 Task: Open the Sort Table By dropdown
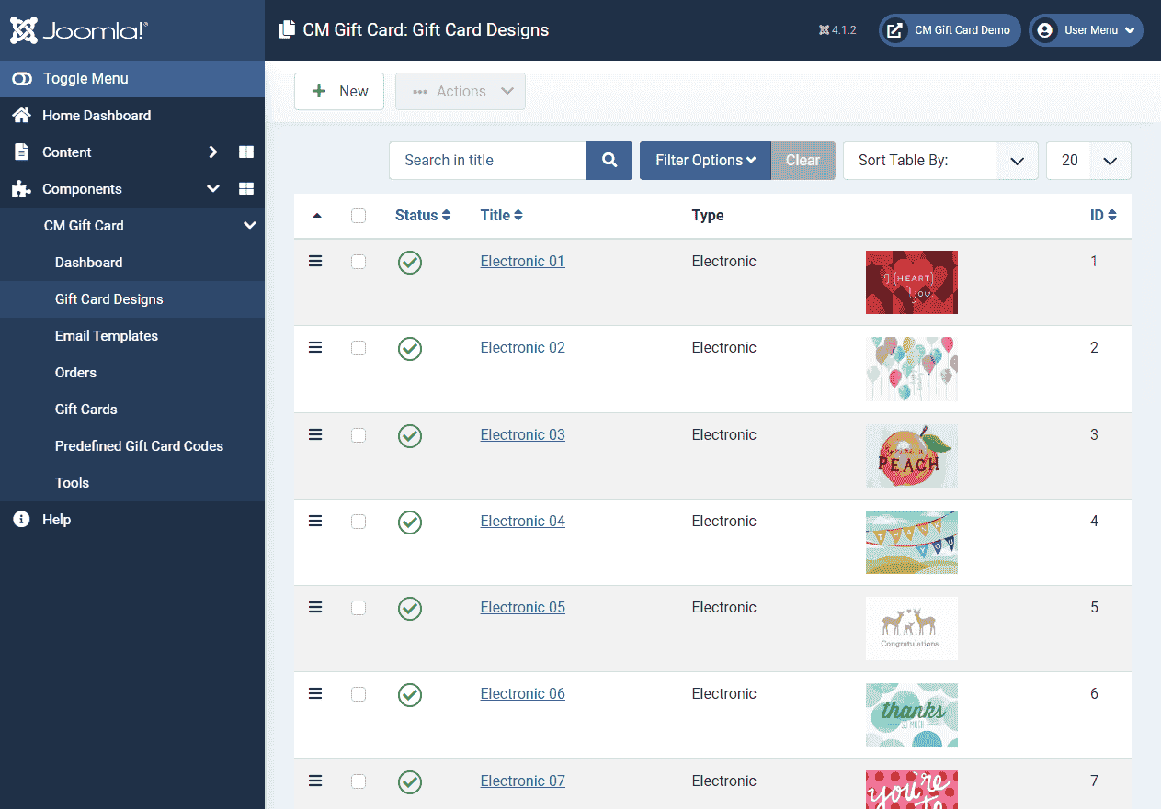pos(939,161)
